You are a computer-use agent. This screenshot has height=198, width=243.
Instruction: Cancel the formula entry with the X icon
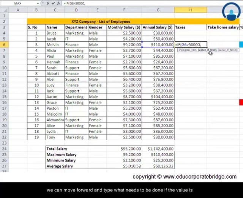pyautogui.click(x=48, y=3)
